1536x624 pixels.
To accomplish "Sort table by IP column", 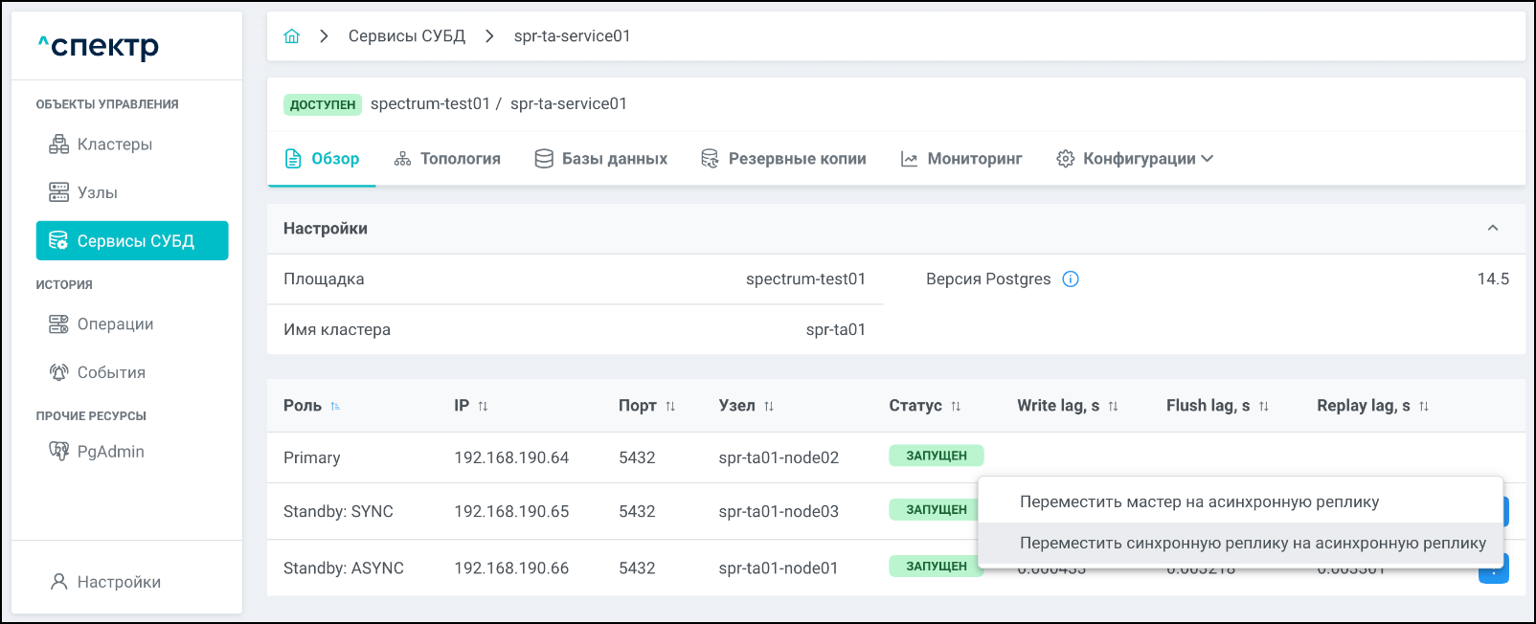I will tap(483, 407).
